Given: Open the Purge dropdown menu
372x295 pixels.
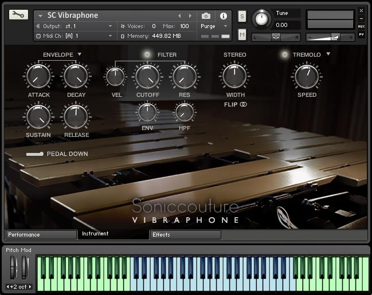Looking at the screenshot, I should (225, 26).
